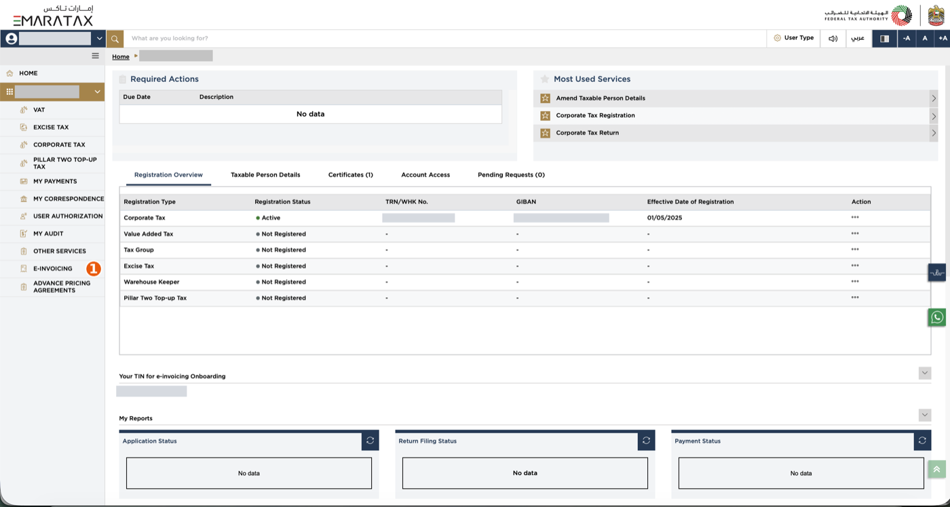Open Corporate Tax Registration service arrow
950x507 pixels.
934,116
